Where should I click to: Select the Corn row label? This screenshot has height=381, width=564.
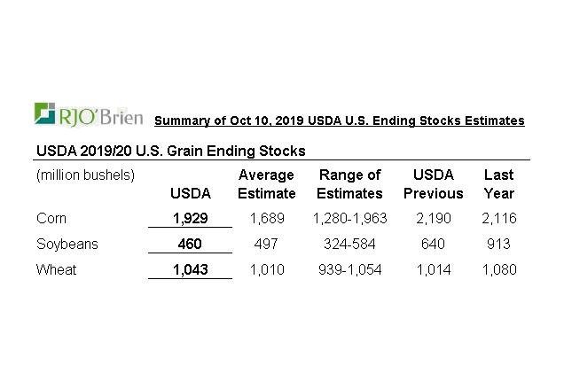[51, 218]
